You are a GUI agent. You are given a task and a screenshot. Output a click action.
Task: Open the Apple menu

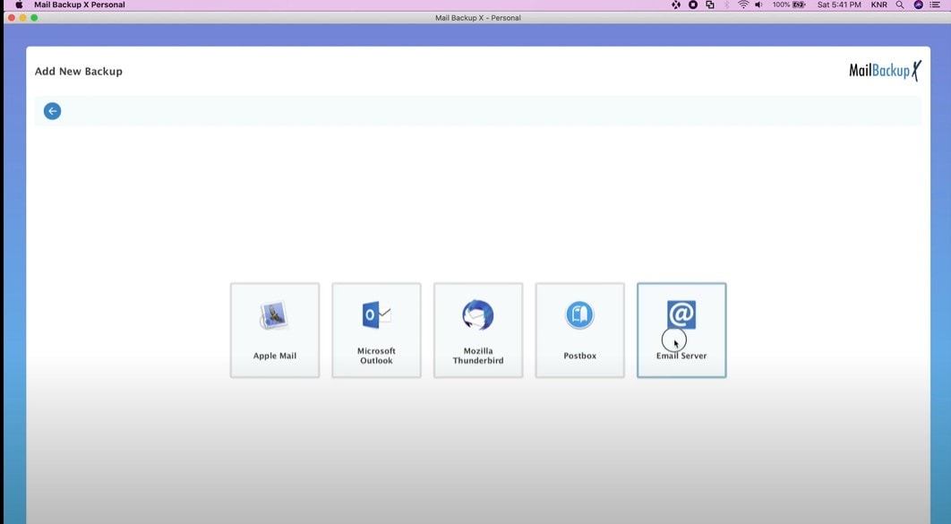point(19,4)
